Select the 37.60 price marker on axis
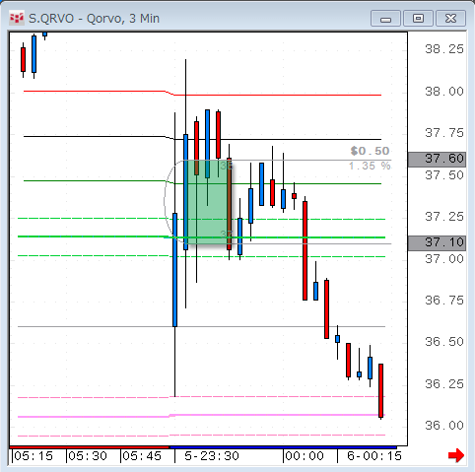 coord(437,160)
